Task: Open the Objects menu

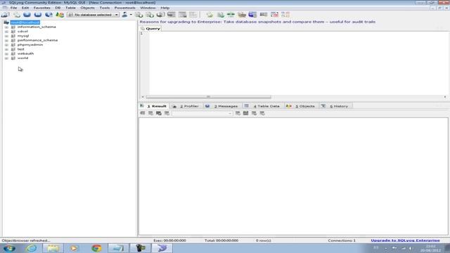Action: point(87,8)
